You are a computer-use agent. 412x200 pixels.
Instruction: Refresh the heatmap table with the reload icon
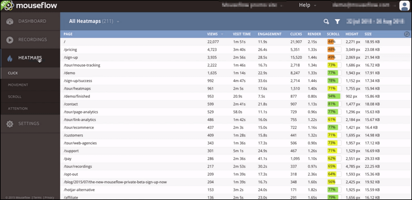pyautogui.click(x=407, y=34)
